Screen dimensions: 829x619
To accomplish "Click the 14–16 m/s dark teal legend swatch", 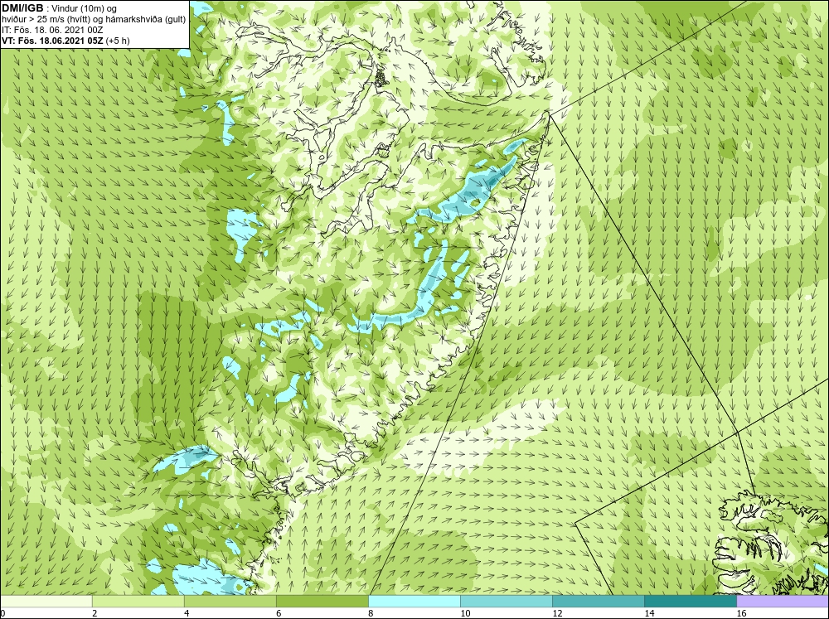I will click(691, 602).
